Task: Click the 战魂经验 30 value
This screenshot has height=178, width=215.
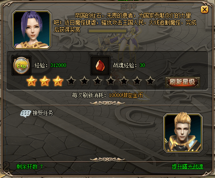Action: (x=142, y=65)
